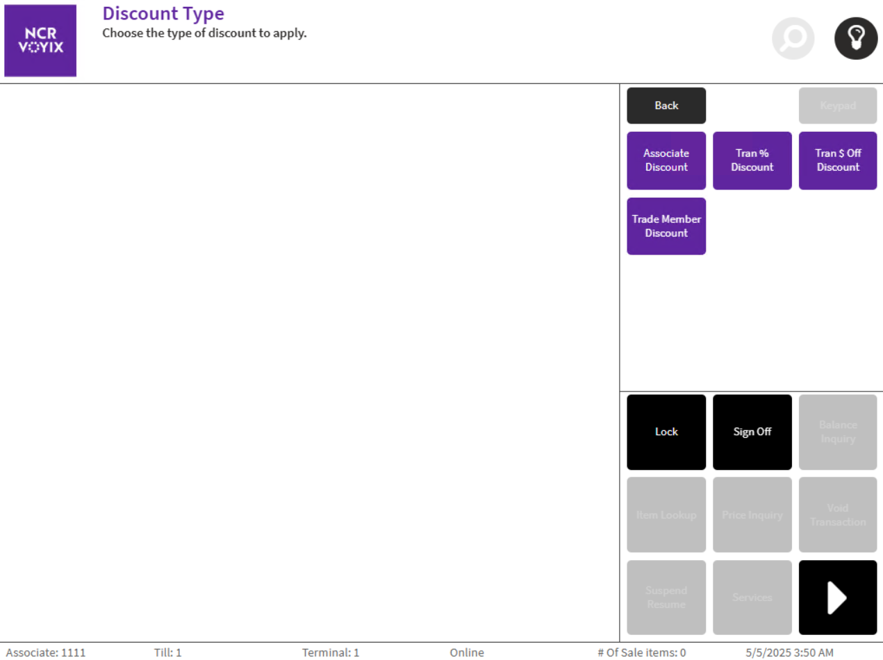The height and width of the screenshot is (660, 883).
Task: Select Trade Member Discount
Action: click(x=666, y=226)
